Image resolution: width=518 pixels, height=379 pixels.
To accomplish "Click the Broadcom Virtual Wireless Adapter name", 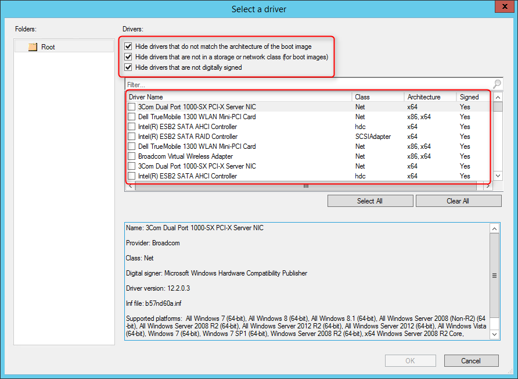I will pos(185,156).
